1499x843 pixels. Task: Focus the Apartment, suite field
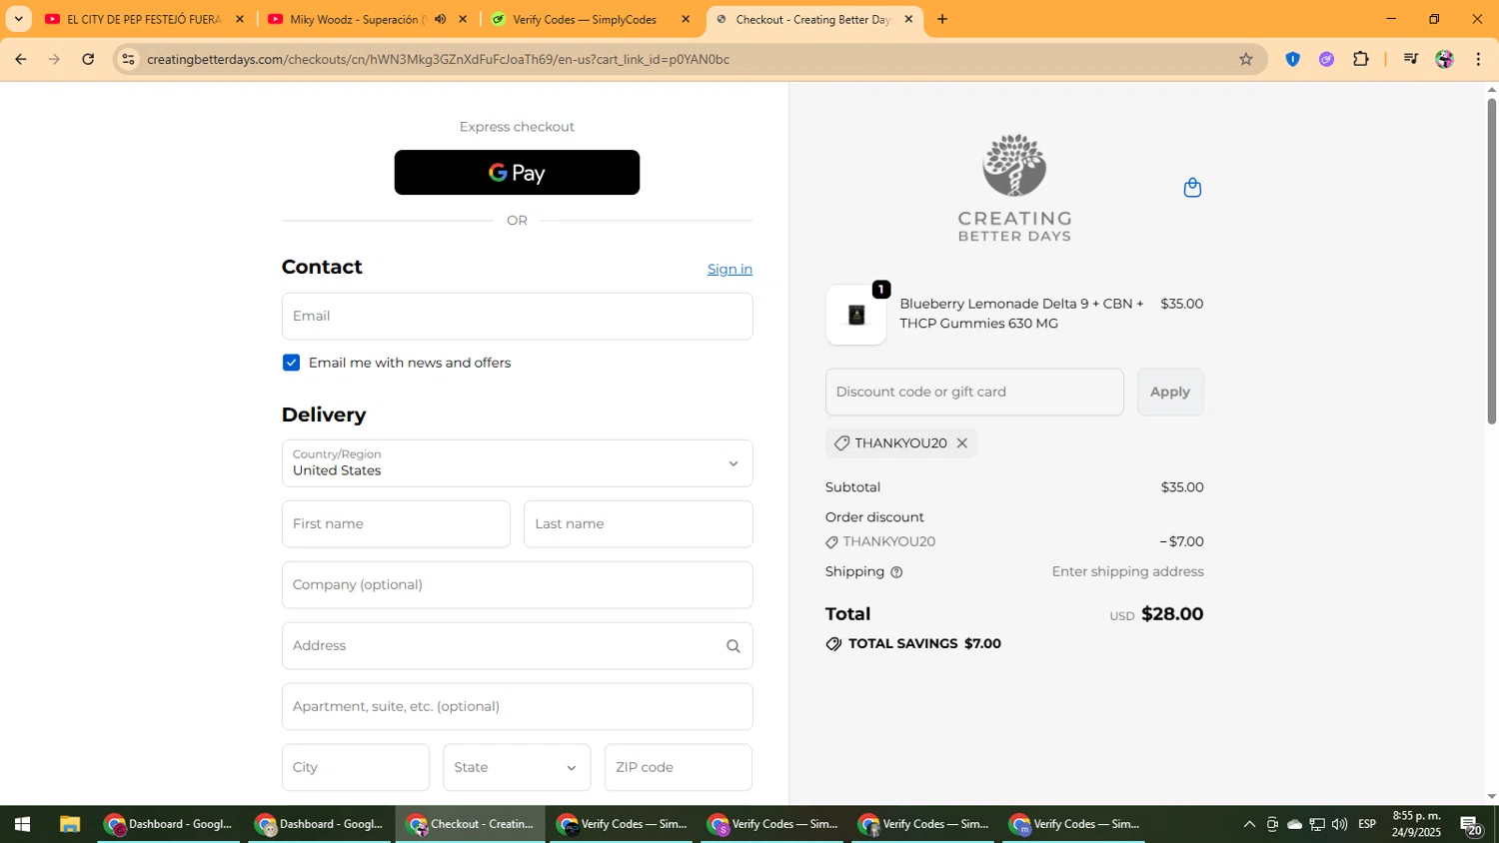pyautogui.click(x=517, y=707)
